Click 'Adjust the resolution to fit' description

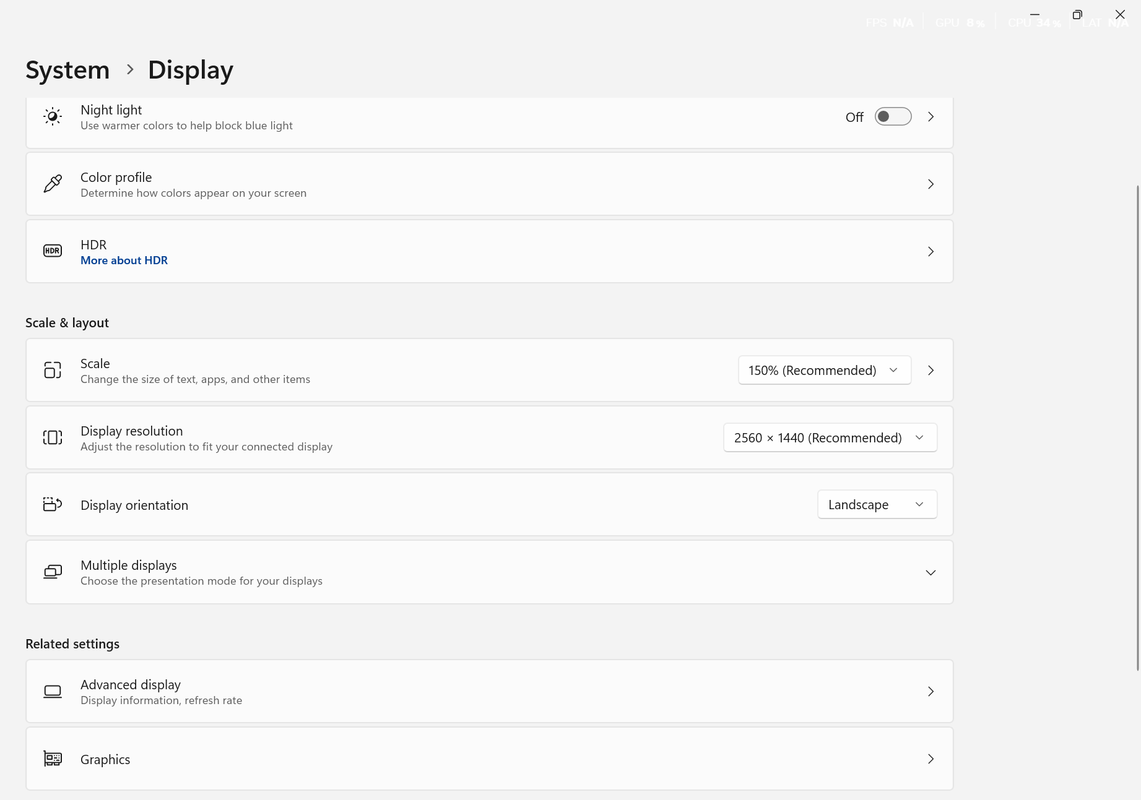[x=206, y=447]
